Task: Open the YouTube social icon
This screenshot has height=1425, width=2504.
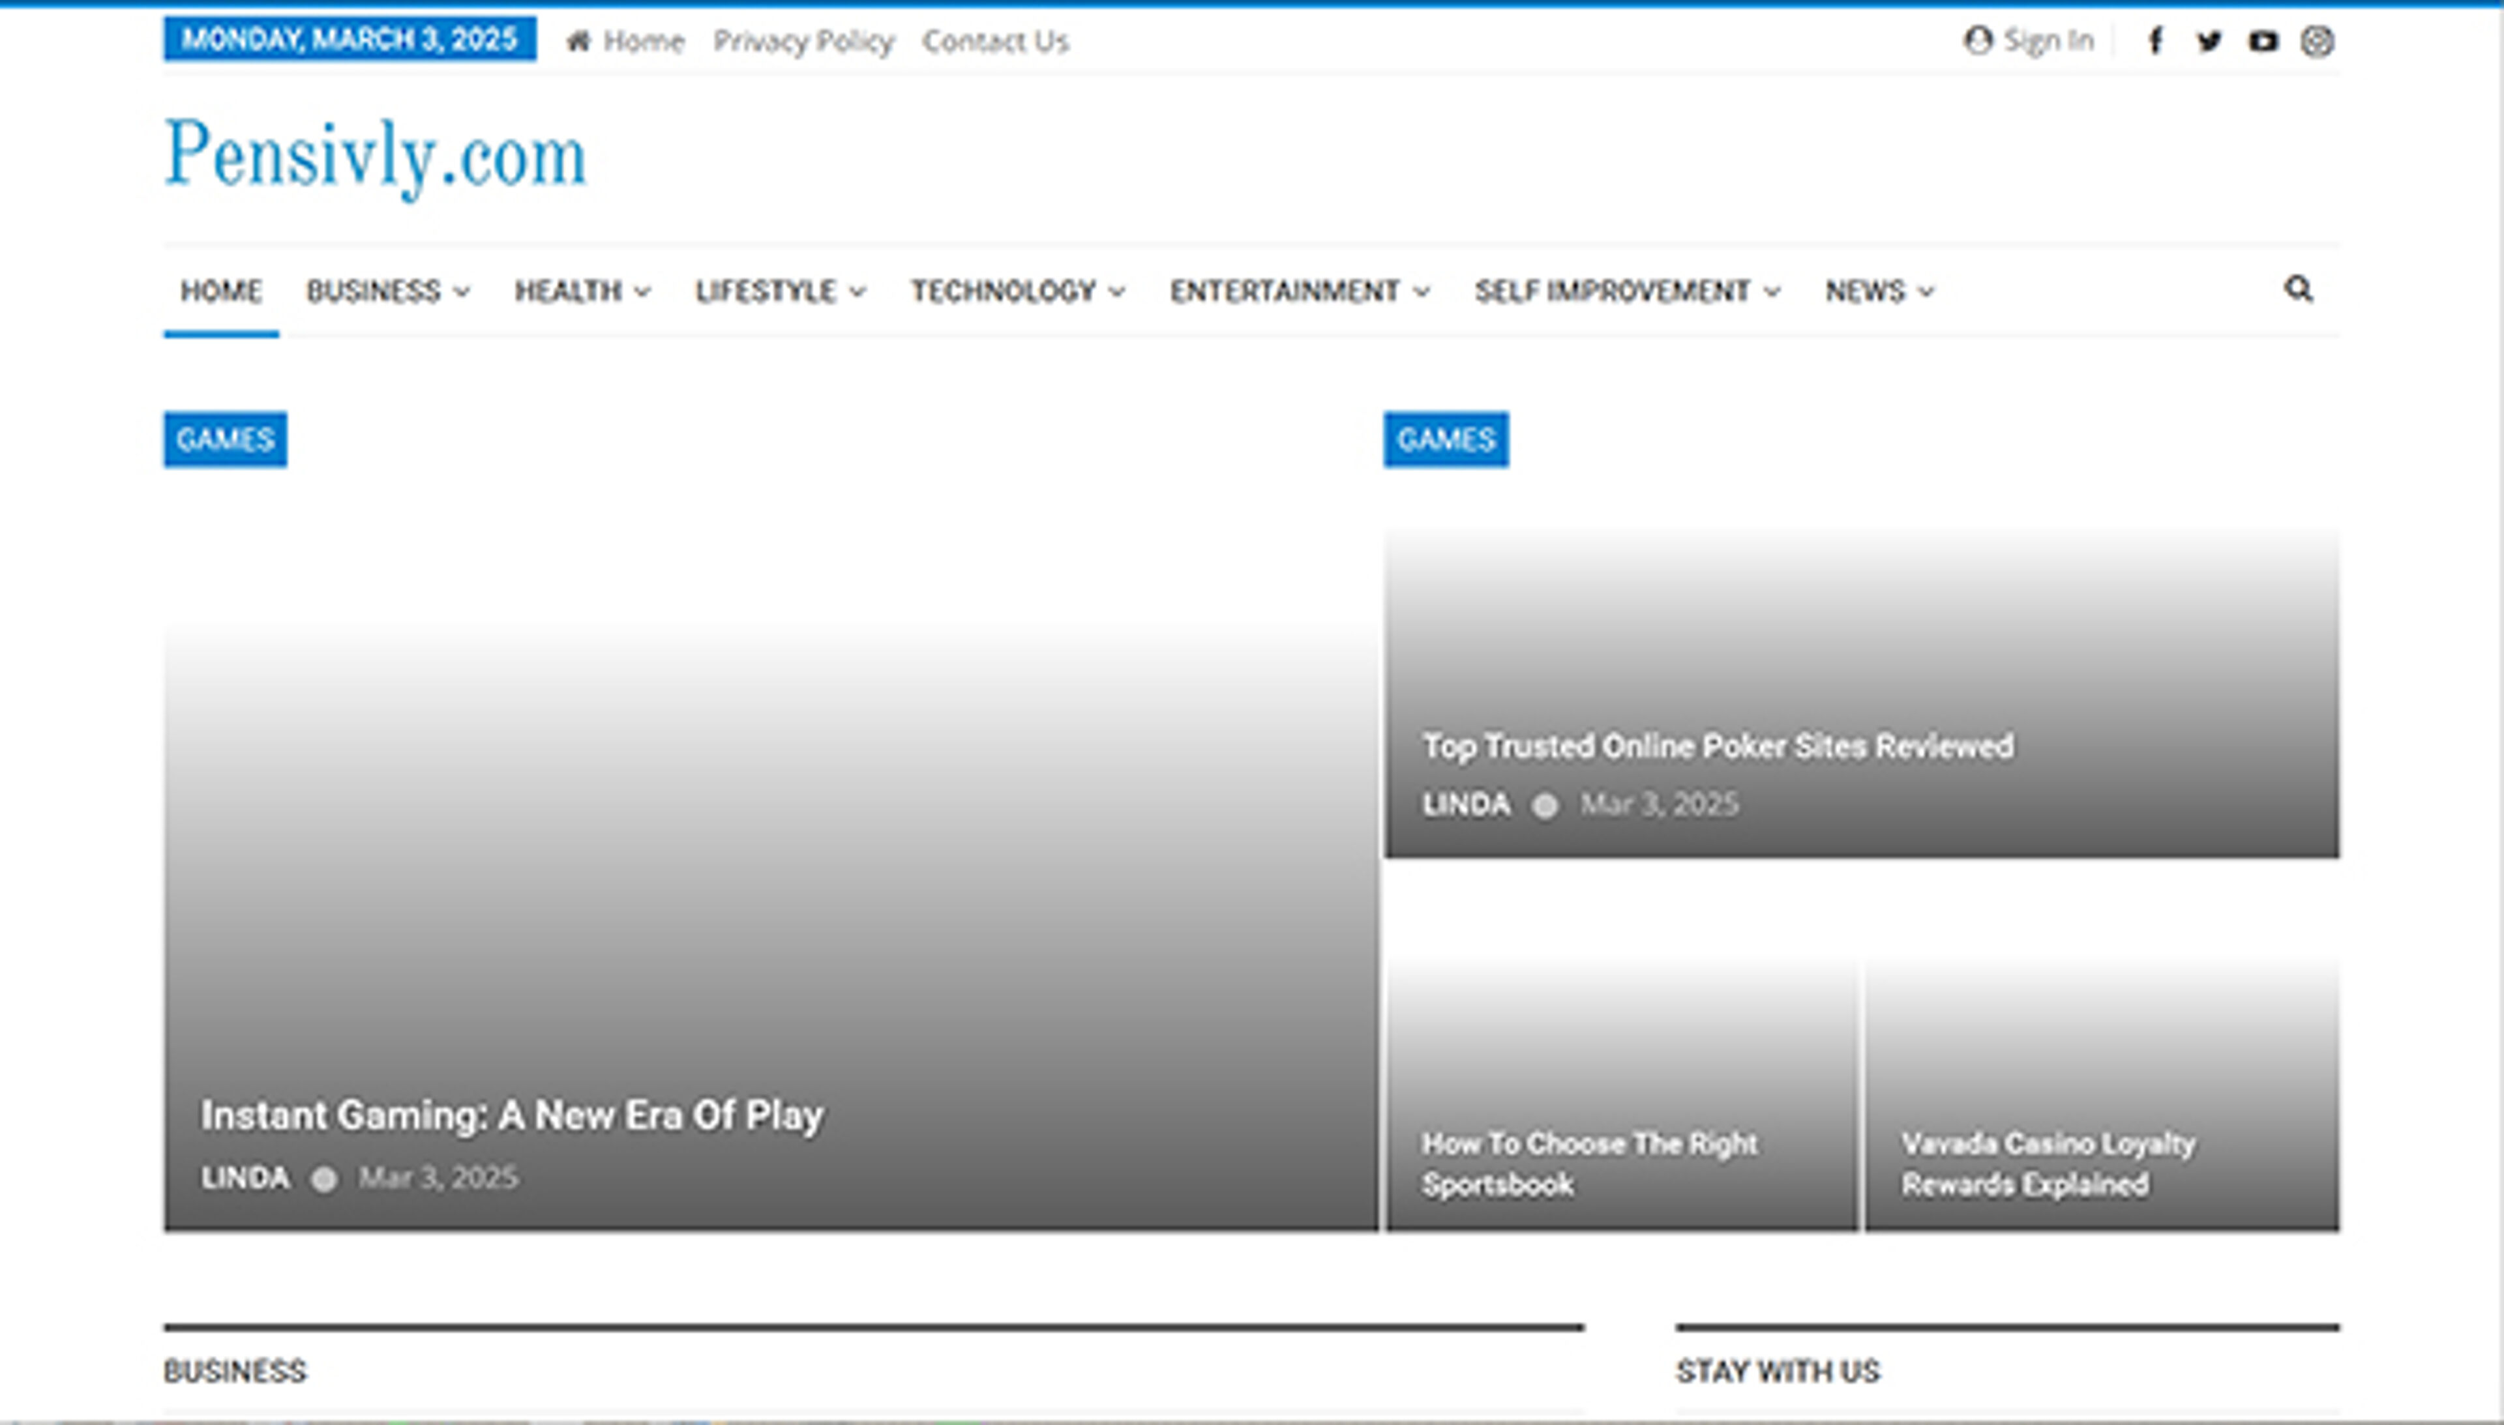Action: coord(2262,41)
